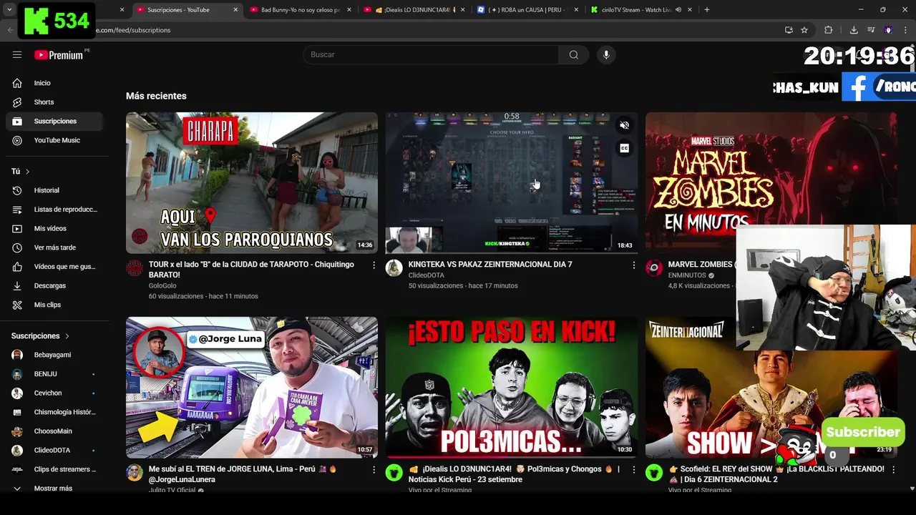The height and width of the screenshot is (515, 916).
Task: Open Jorge Luna train video thumbnail
Action: point(252,387)
